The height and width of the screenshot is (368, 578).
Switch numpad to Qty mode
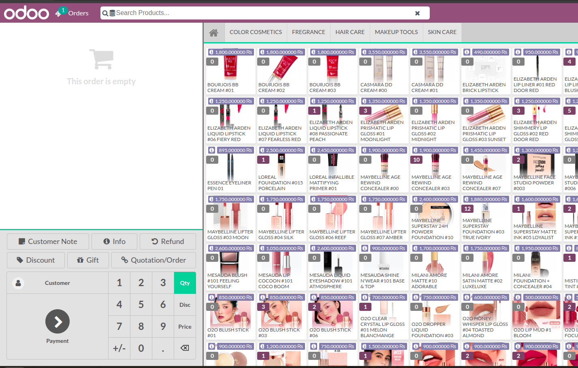point(185,282)
